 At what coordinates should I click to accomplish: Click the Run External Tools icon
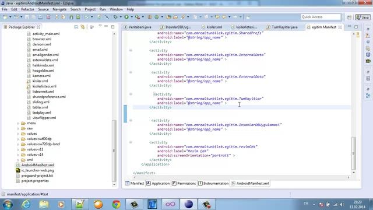138,17
